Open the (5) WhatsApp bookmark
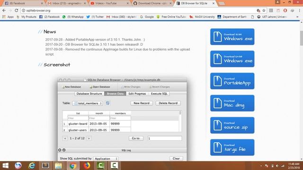303x170 pixels. coord(73,17)
